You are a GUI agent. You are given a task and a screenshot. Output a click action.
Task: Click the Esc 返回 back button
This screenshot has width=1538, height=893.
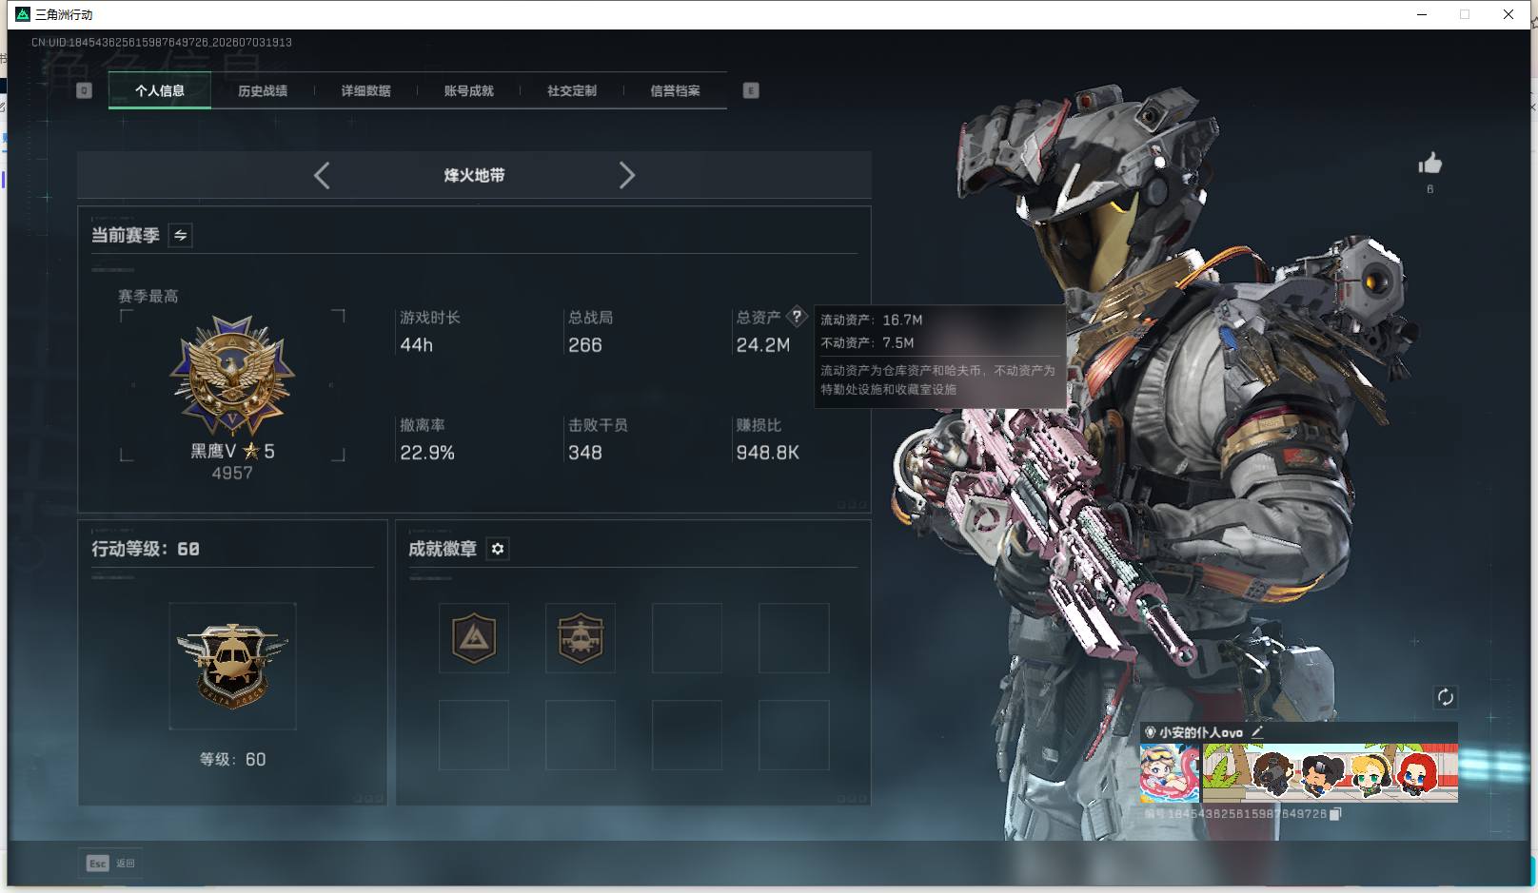point(111,864)
